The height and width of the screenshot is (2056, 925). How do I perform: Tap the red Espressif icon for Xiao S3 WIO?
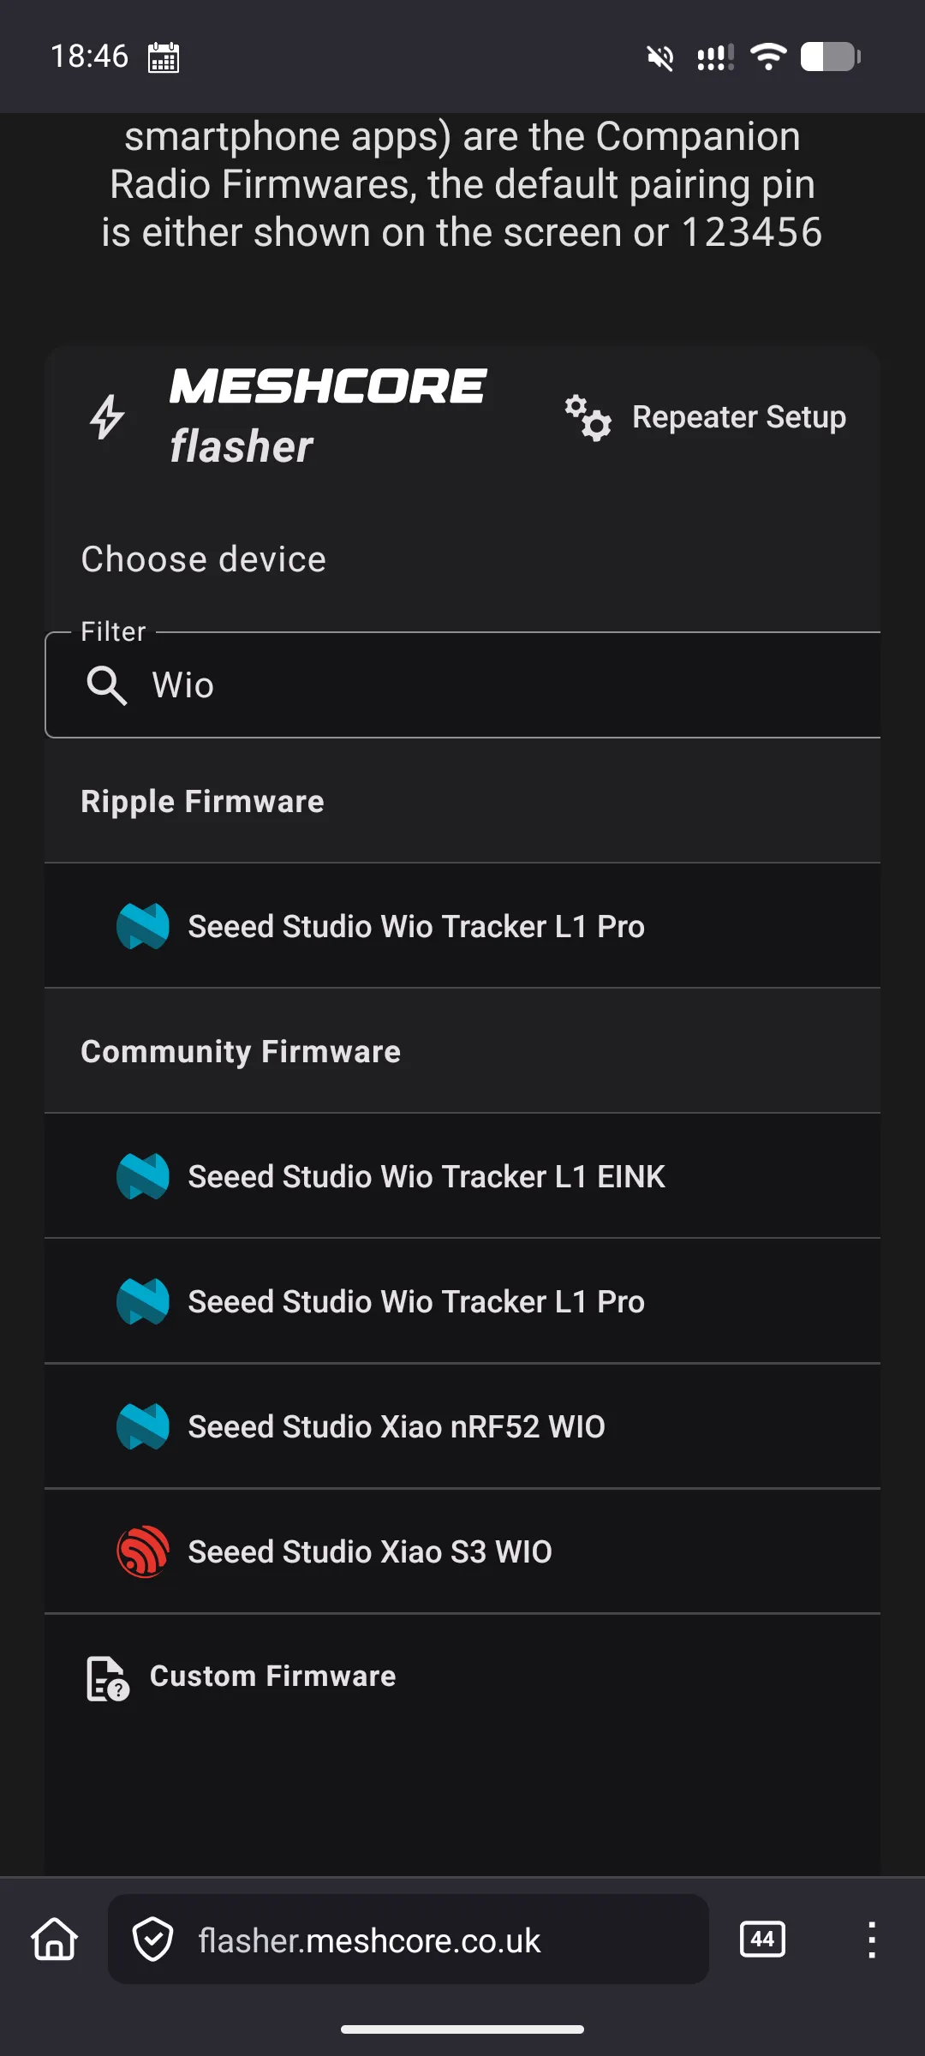coord(143,1551)
